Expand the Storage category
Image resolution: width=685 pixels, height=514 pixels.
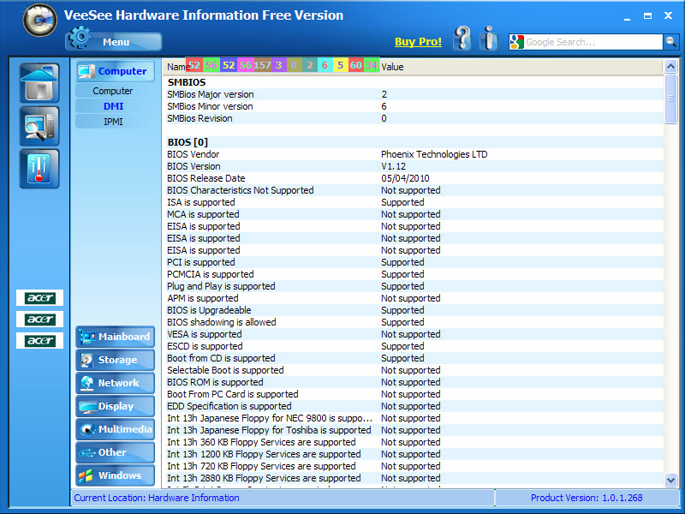tap(115, 360)
